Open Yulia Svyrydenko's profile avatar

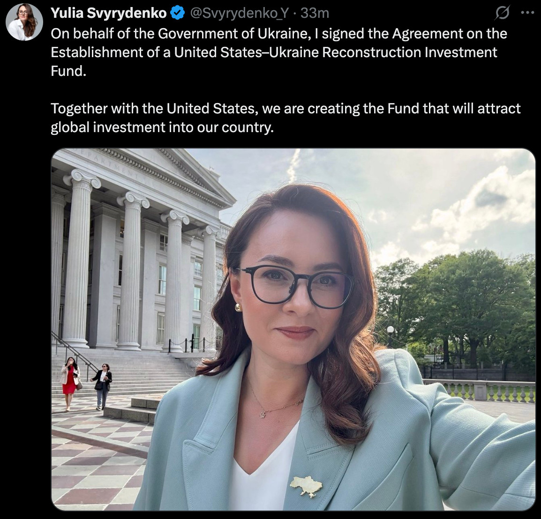pyautogui.click(x=24, y=22)
